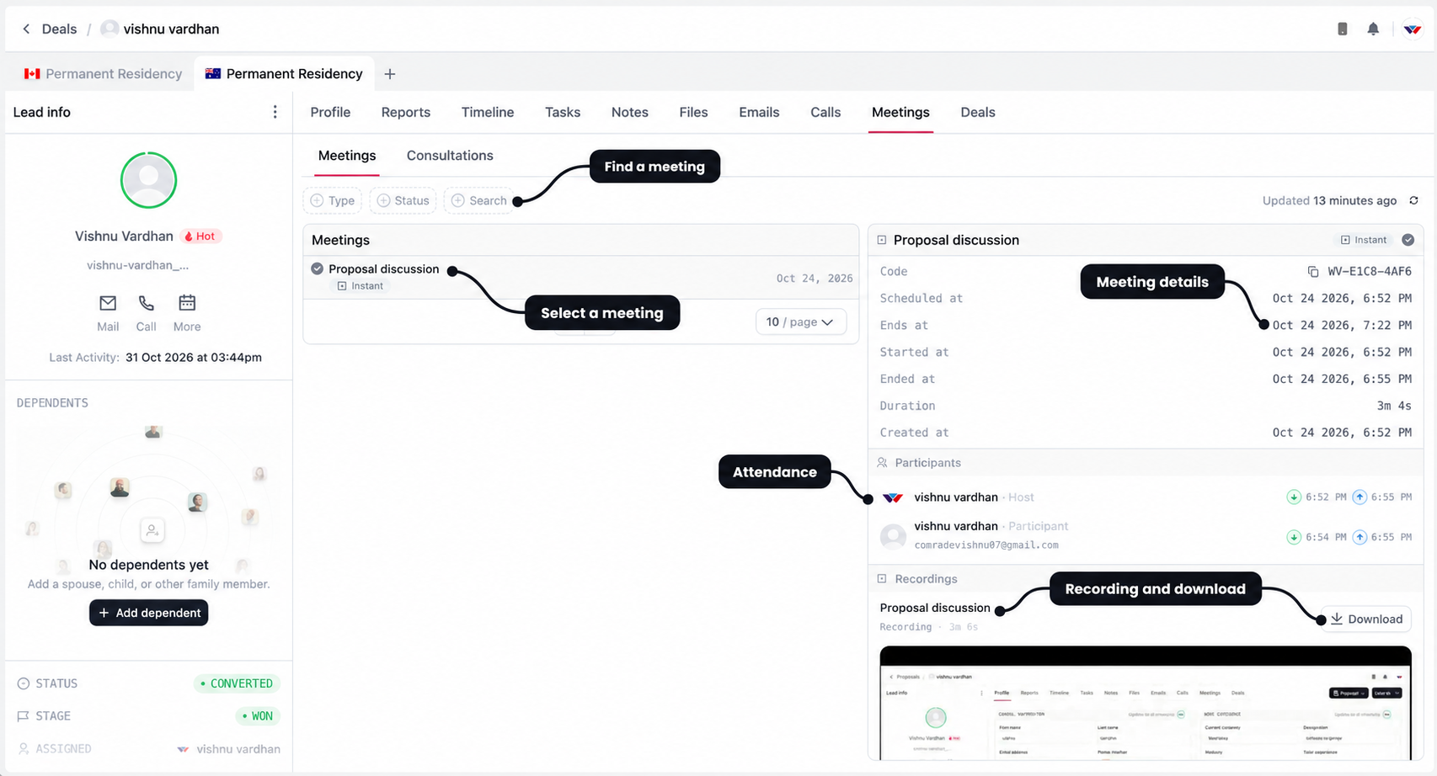Open the Lead info three-dot menu
This screenshot has height=776, width=1437.
tap(275, 112)
